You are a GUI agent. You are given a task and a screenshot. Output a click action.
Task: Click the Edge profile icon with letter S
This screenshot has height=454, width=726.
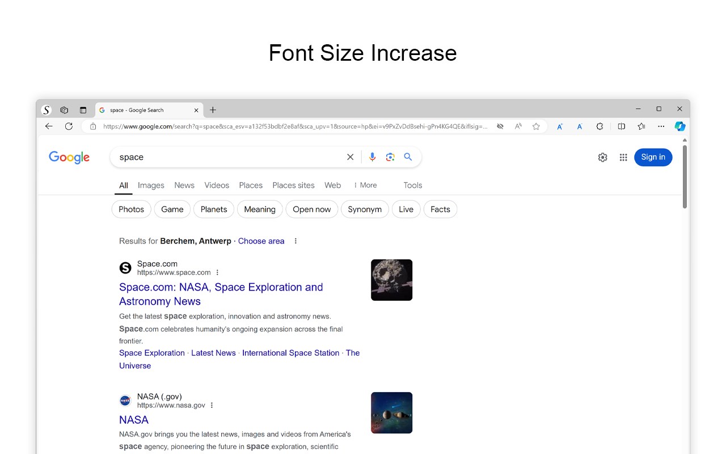click(47, 110)
